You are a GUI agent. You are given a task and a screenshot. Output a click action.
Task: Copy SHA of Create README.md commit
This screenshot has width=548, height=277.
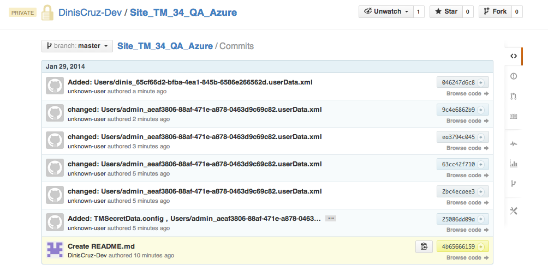pyautogui.click(x=424, y=246)
